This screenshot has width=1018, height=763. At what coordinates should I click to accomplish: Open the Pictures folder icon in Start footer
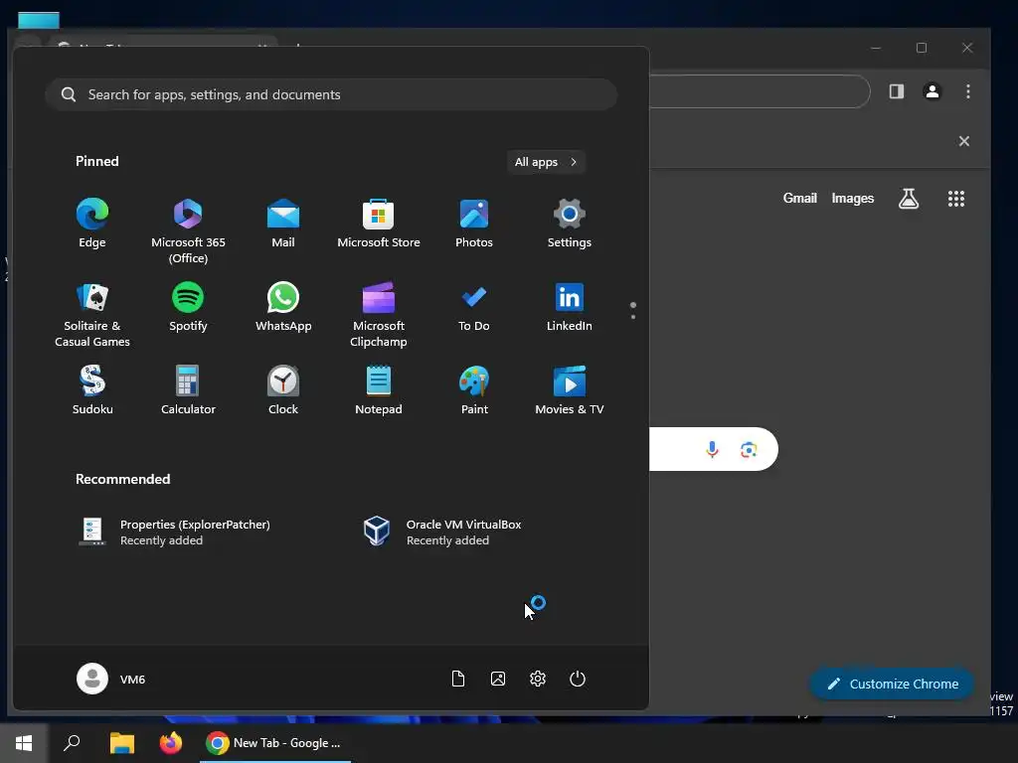point(498,679)
